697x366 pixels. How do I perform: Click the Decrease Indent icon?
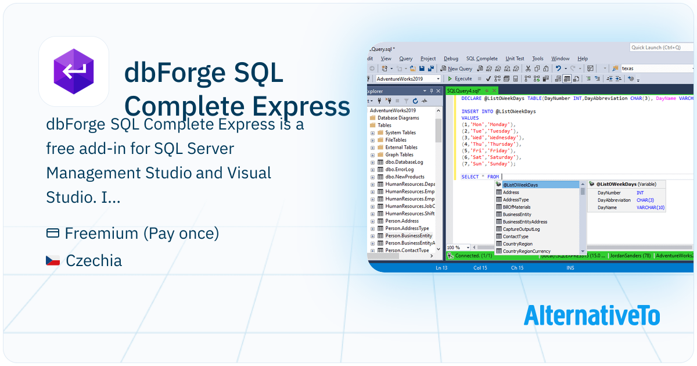coord(609,78)
